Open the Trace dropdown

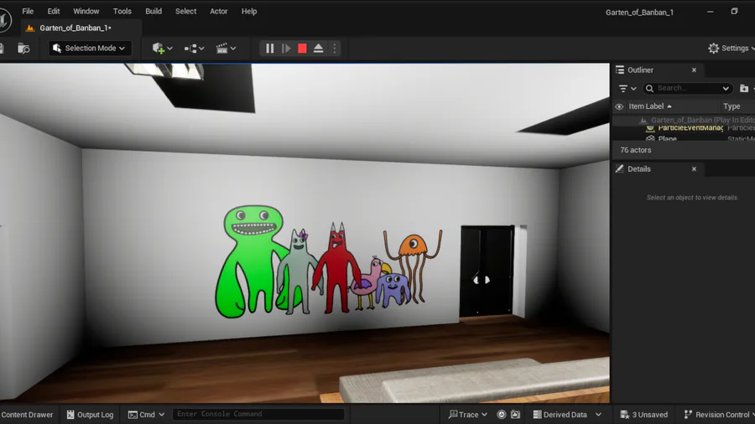pyautogui.click(x=468, y=415)
